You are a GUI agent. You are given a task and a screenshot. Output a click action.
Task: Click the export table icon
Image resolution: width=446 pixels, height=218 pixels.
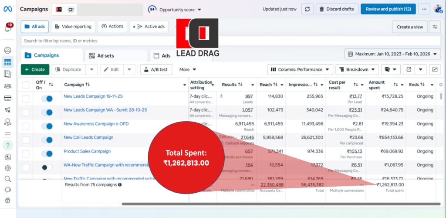[409, 69]
